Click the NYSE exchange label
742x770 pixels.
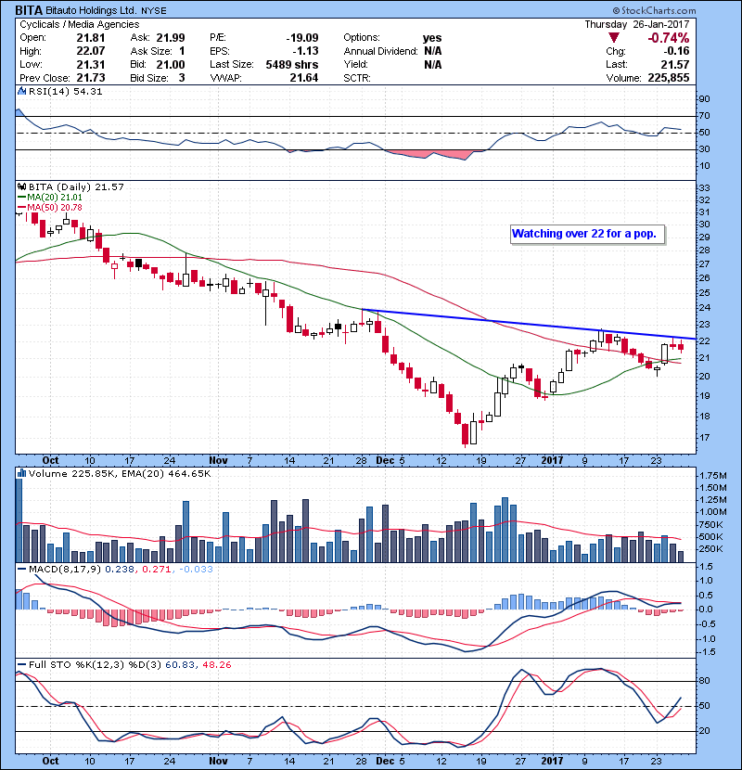point(154,10)
